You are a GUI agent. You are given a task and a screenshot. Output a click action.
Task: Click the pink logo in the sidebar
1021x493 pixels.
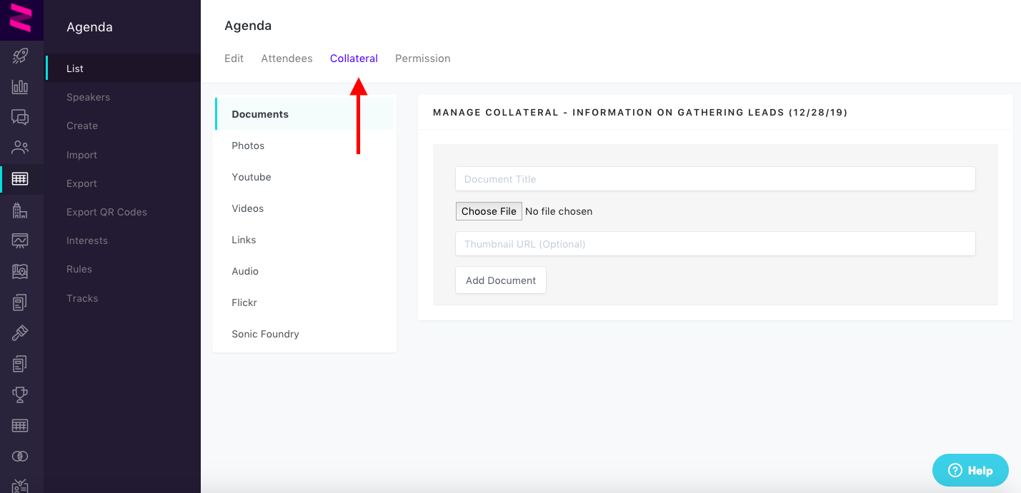click(x=21, y=18)
